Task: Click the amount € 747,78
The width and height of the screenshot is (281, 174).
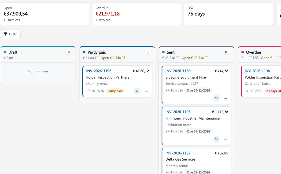Action: [x=221, y=71]
